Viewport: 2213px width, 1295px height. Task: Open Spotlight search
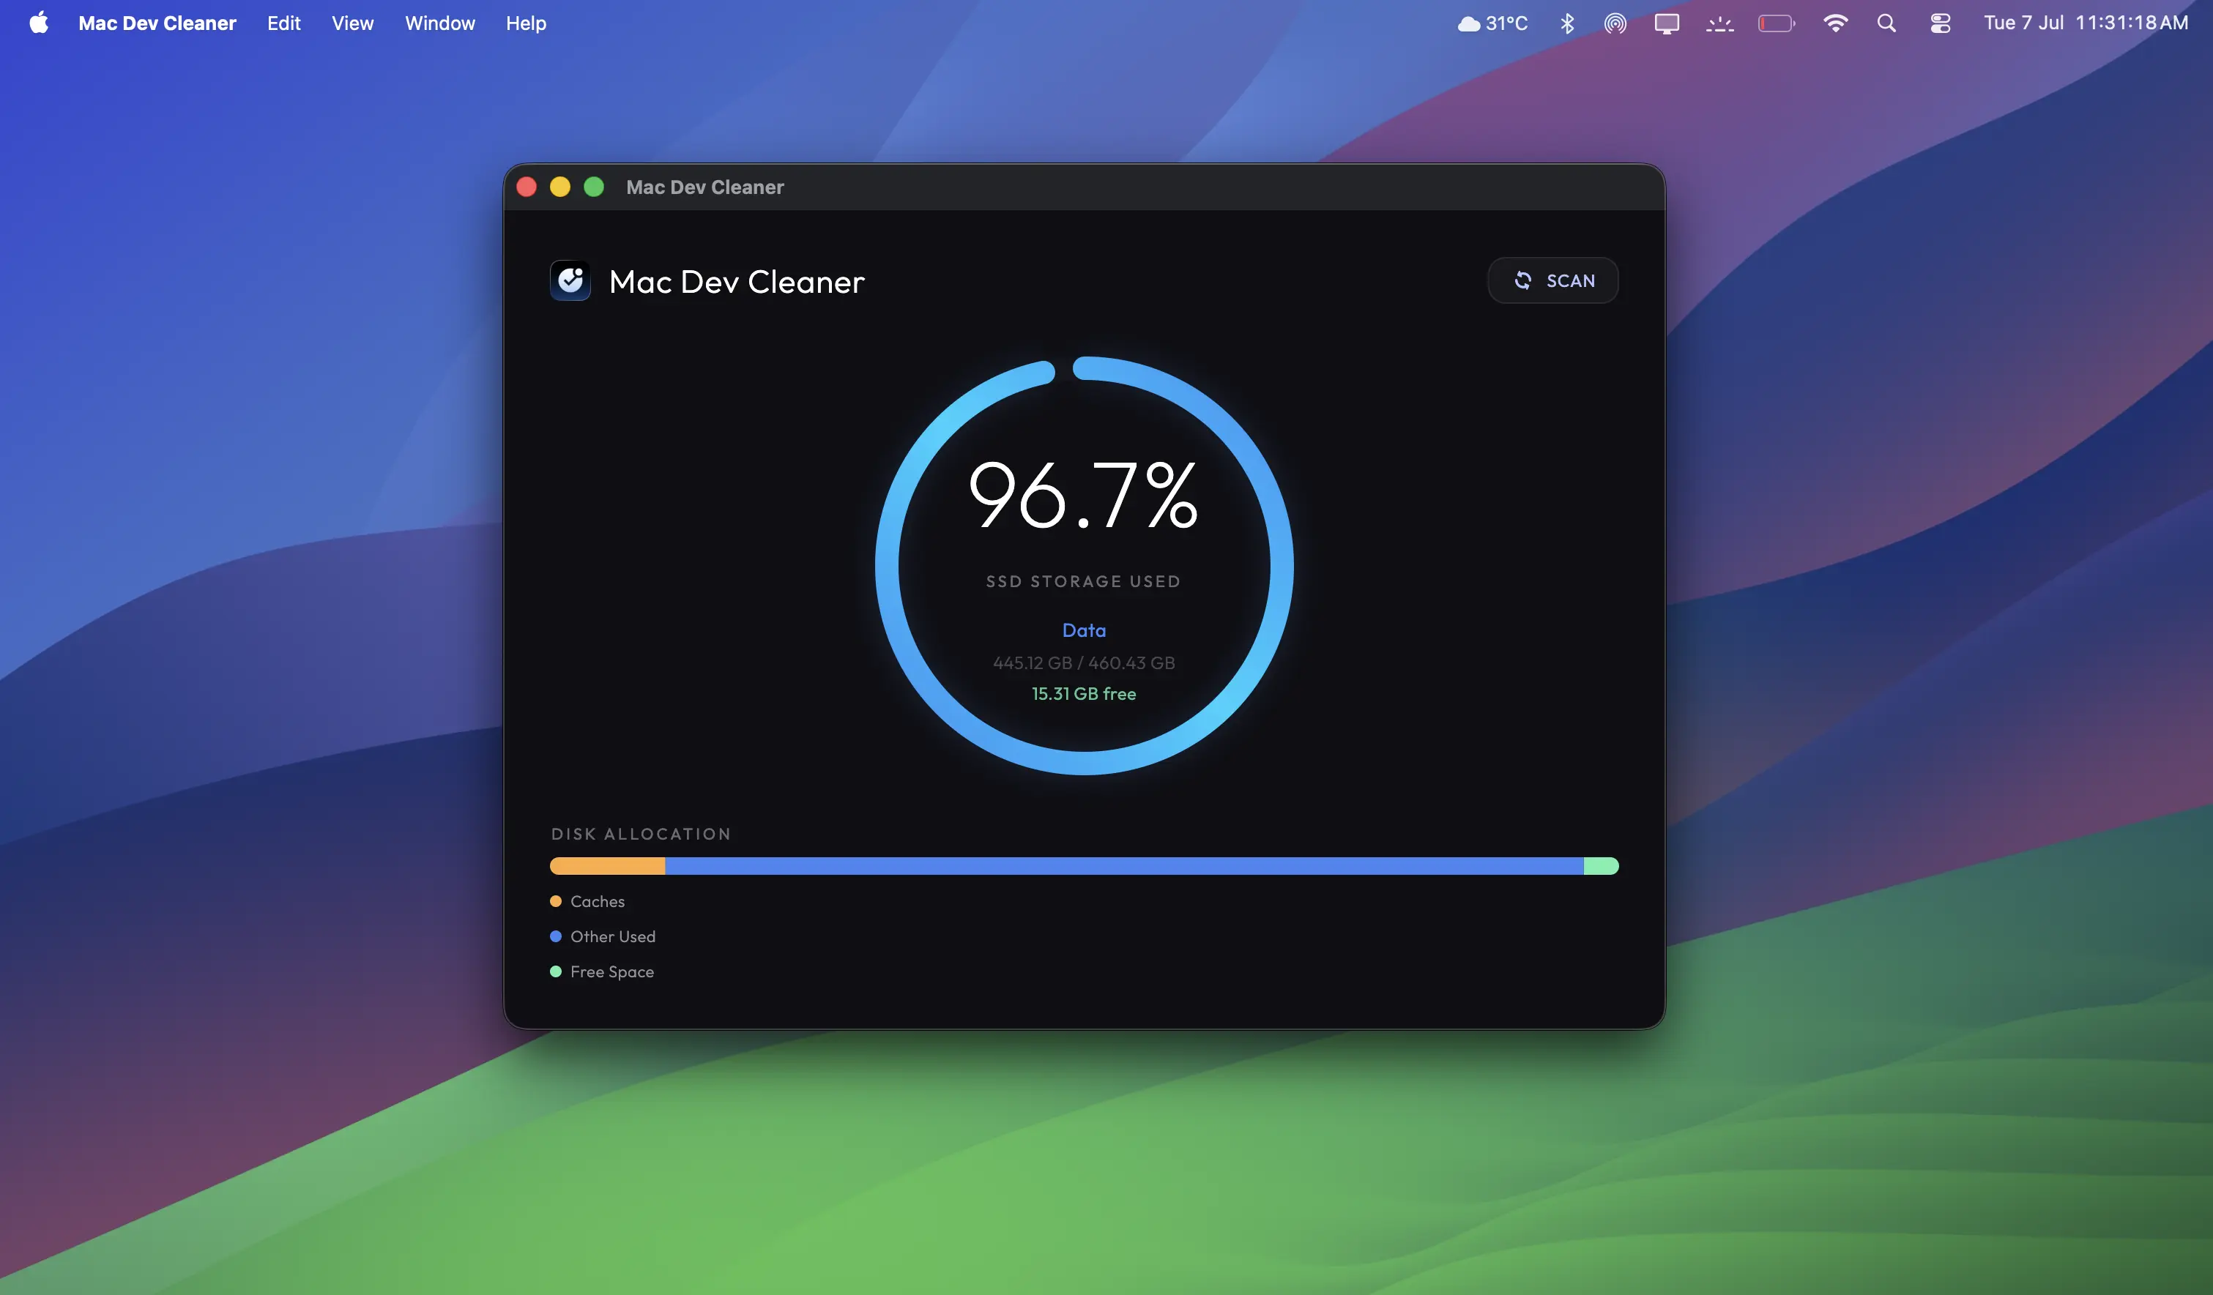click(x=1887, y=23)
